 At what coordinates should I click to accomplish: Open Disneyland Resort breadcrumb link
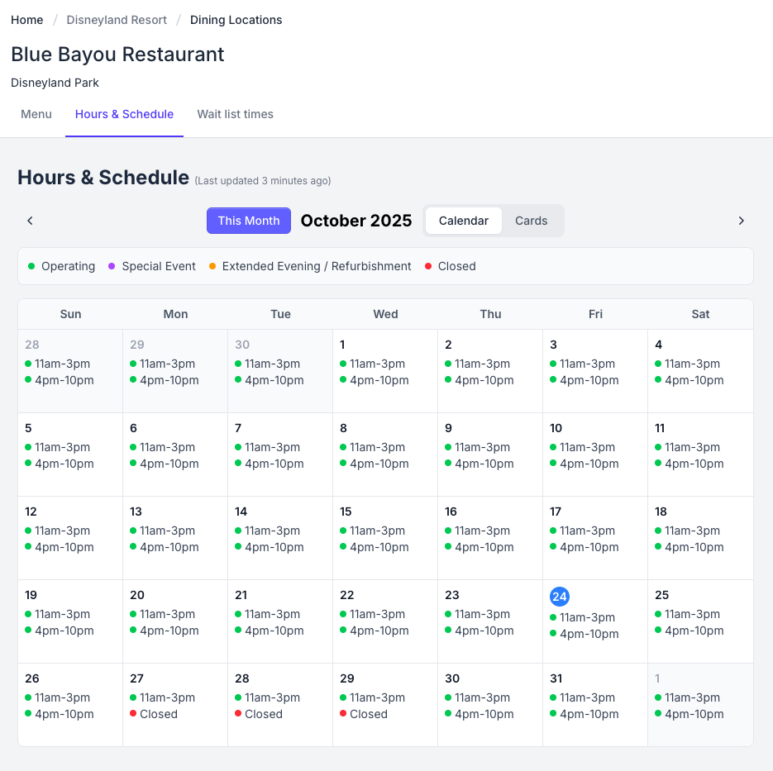(x=117, y=20)
